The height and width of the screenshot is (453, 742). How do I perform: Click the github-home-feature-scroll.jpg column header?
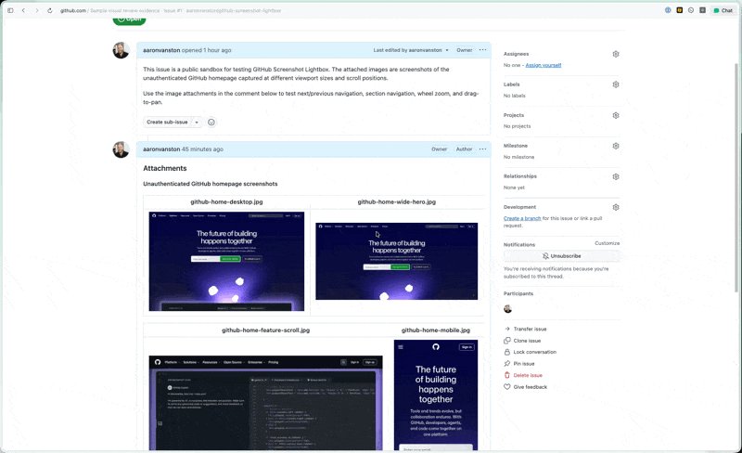coord(265,330)
